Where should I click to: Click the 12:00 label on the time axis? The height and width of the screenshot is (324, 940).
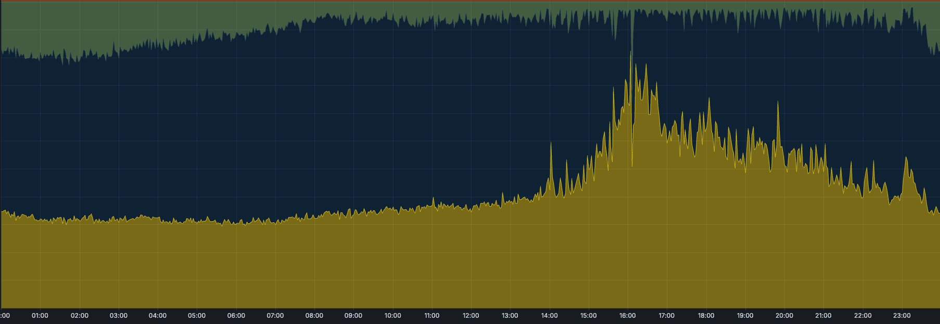coord(471,316)
